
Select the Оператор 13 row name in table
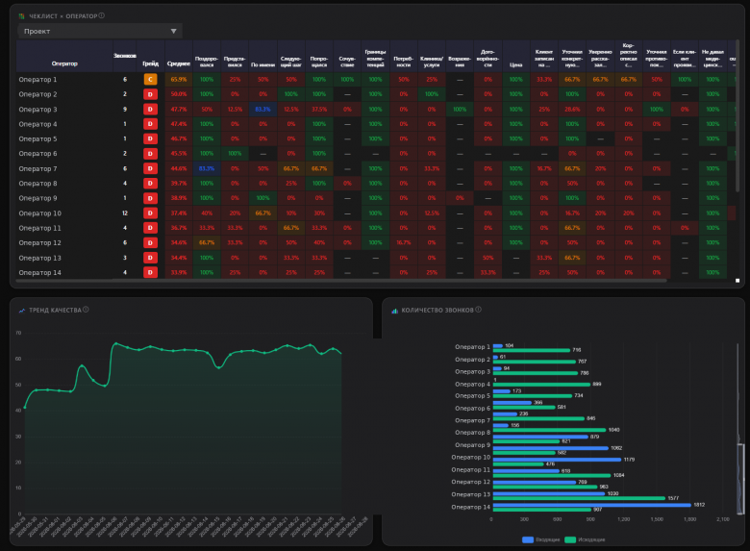click(39, 258)
